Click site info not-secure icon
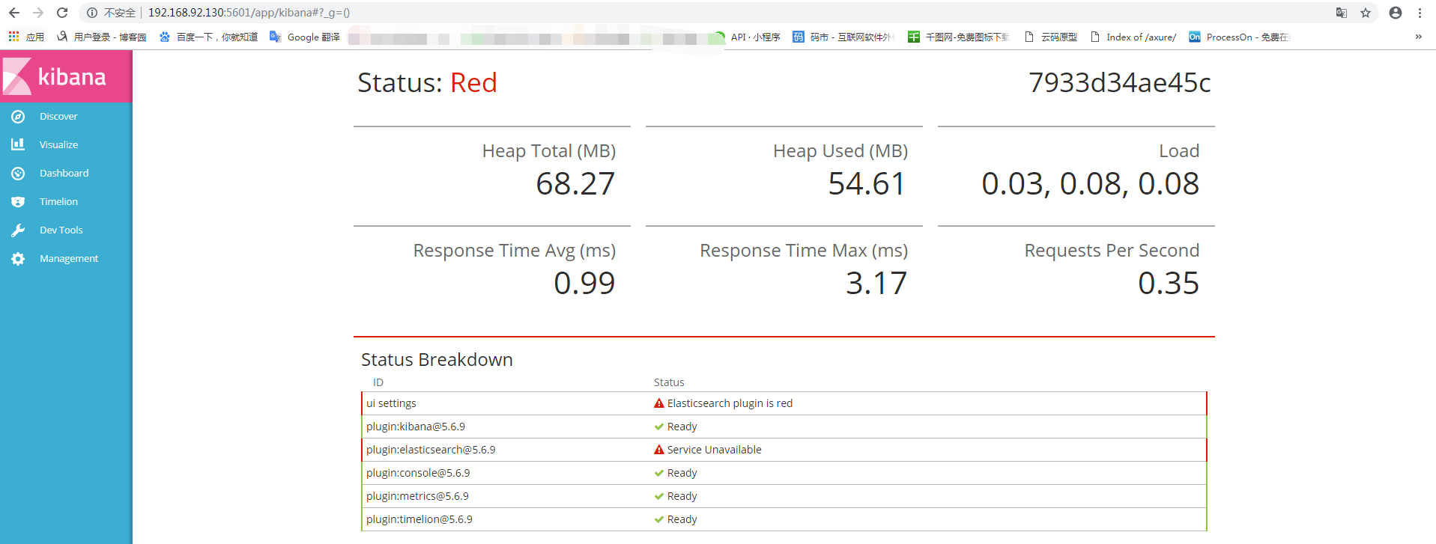 point(92,13)
